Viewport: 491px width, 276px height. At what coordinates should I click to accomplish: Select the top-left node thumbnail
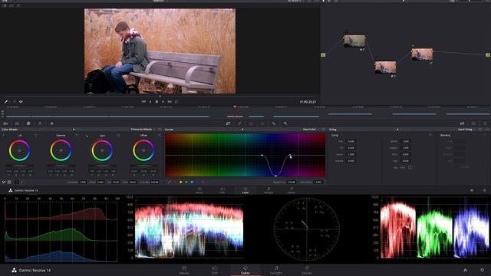pyautogui.click(x=354, y=41)
